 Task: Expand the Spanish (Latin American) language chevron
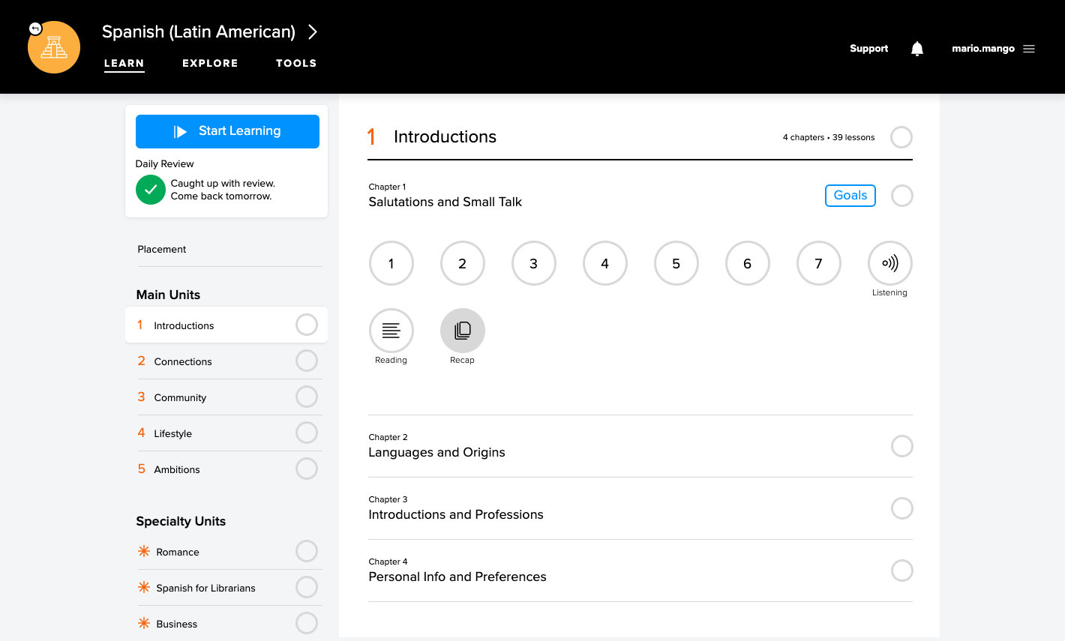click(x=313, y=31)
